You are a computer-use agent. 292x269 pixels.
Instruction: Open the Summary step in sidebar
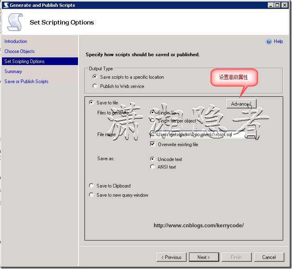click(13, 71)
